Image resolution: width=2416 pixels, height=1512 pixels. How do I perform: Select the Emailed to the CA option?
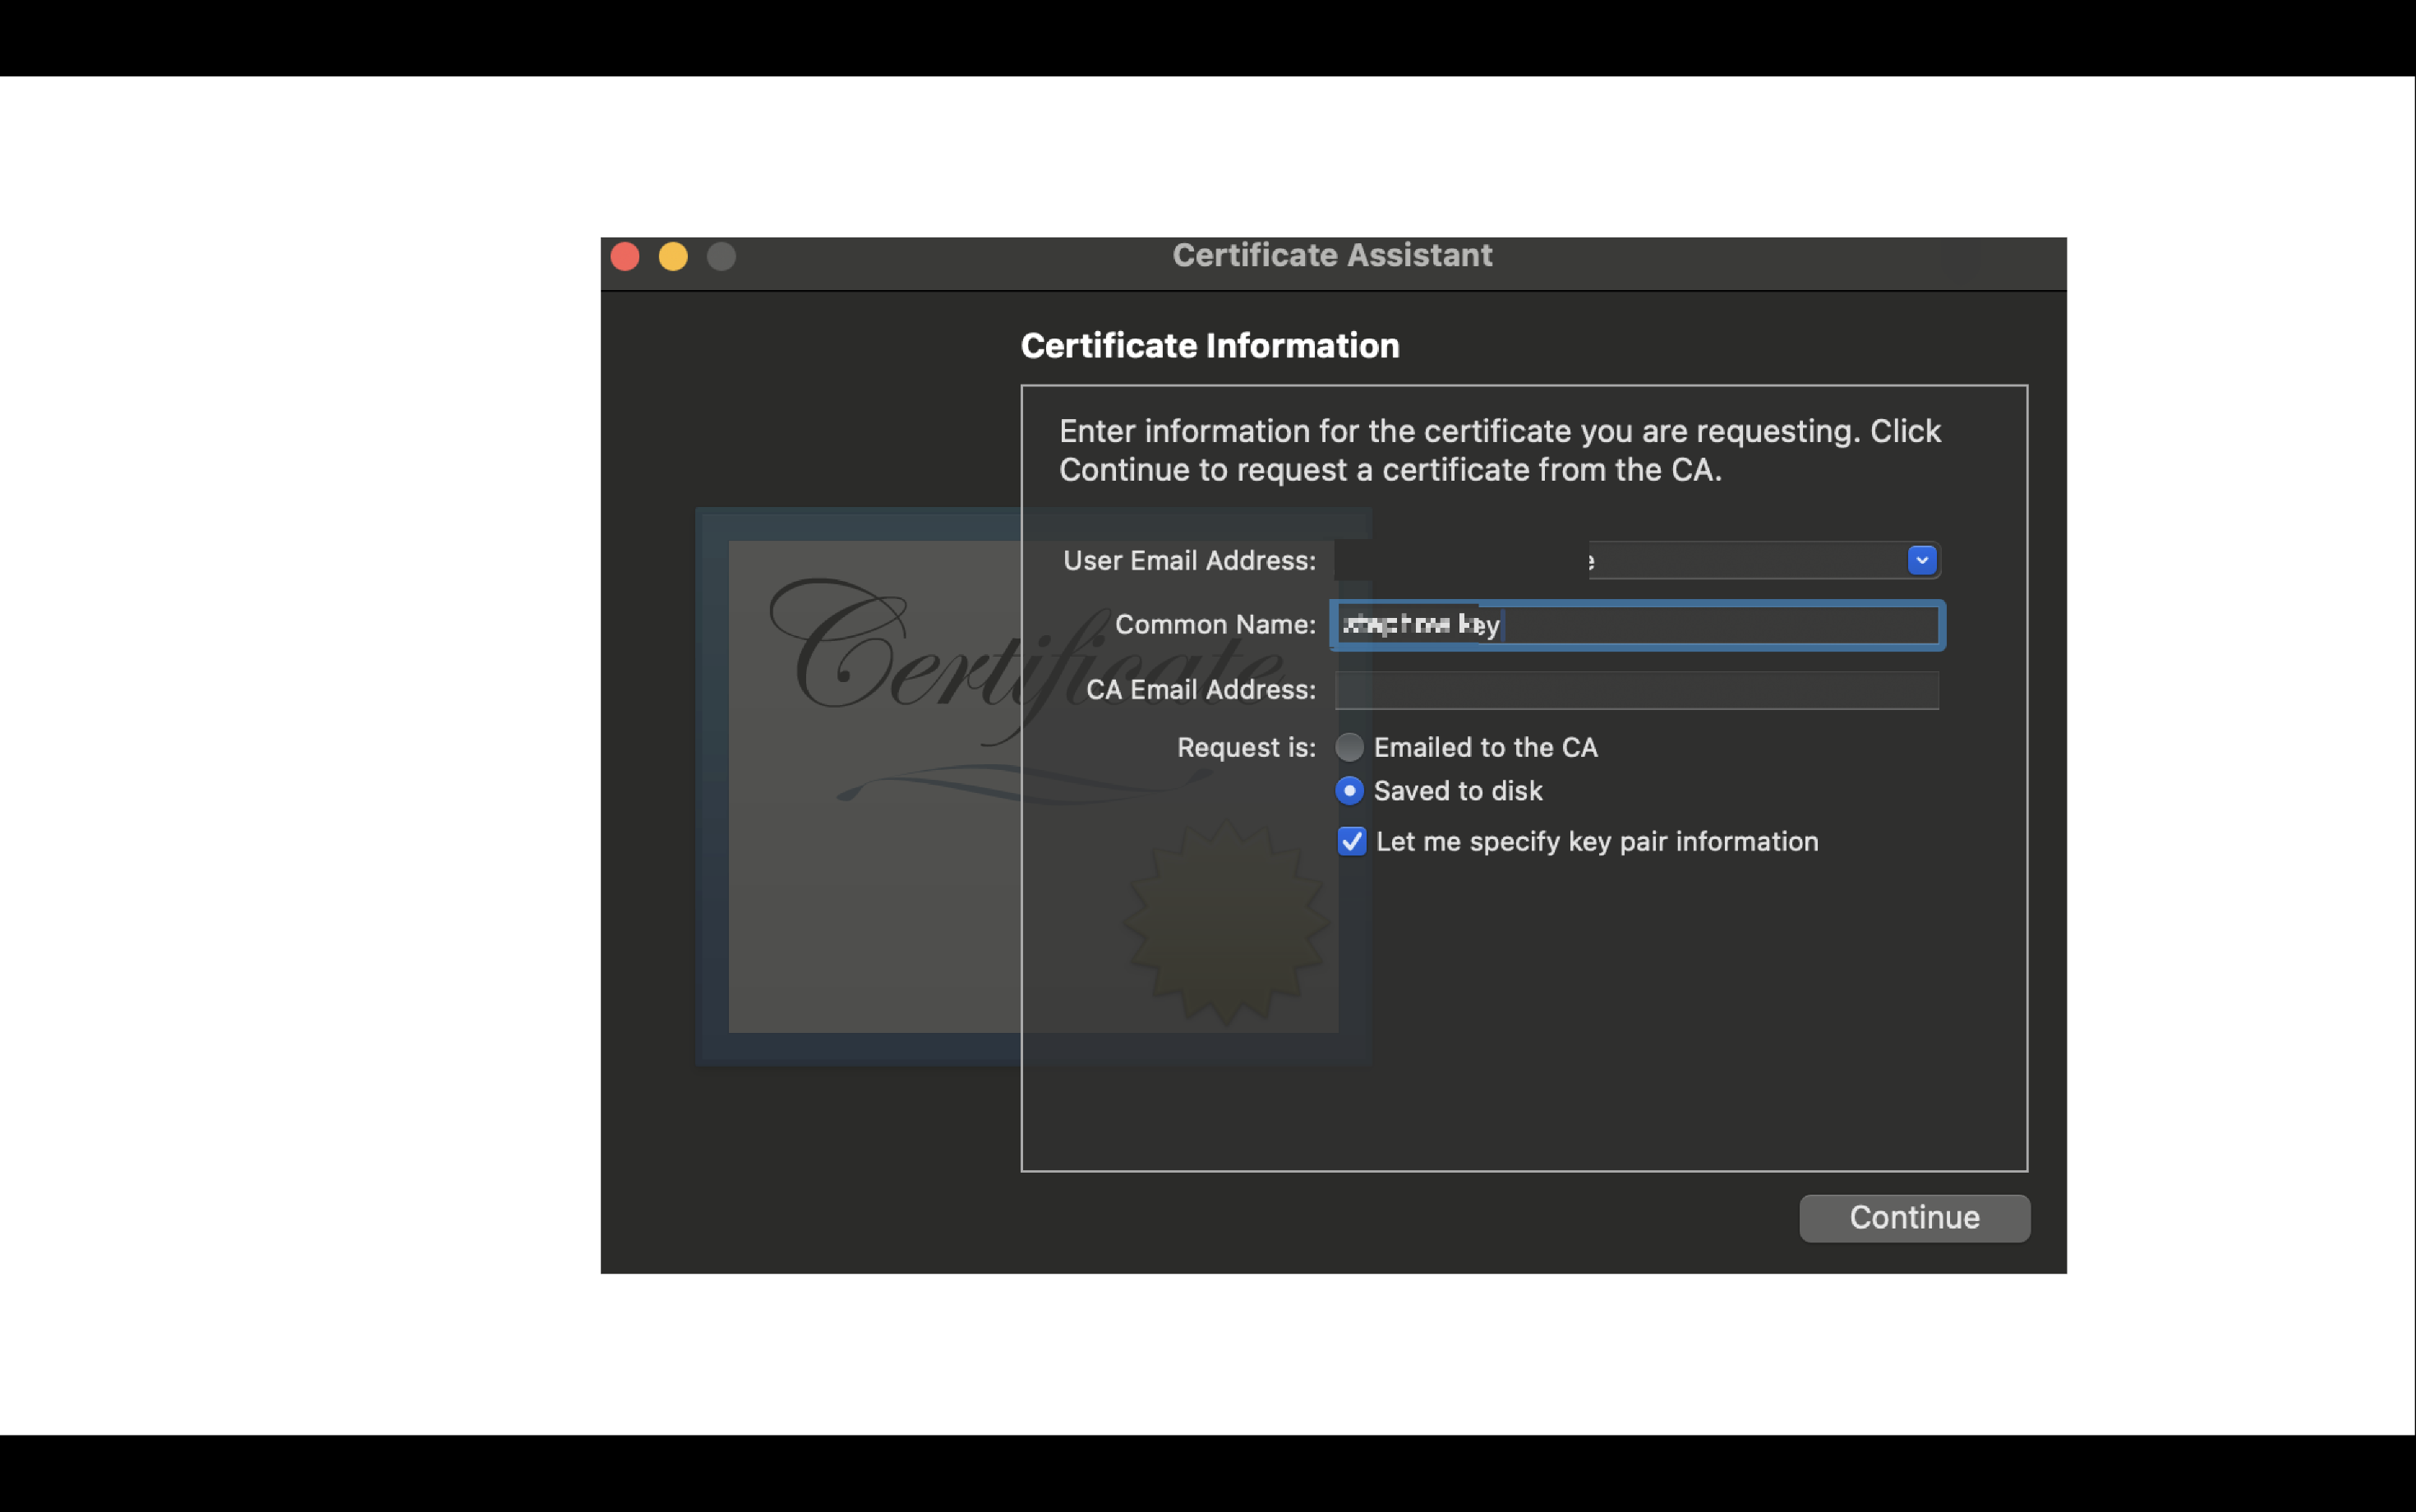pos(1349,747)
